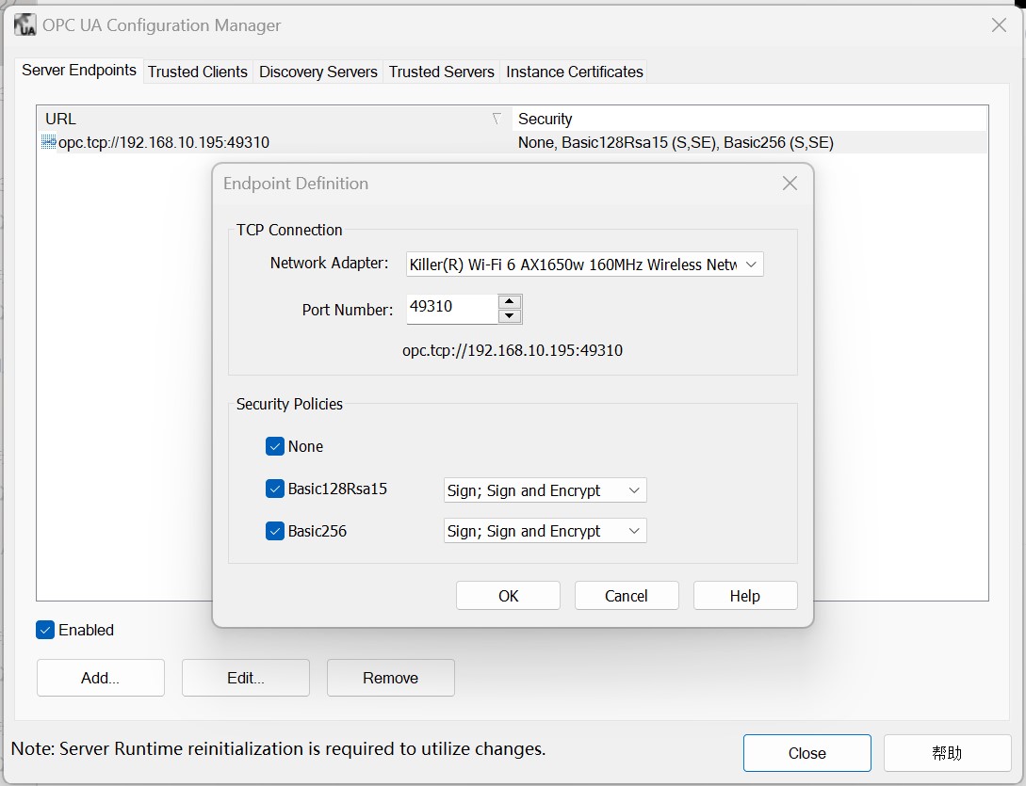Open the Network Adapter dropdown
The height and width of the screenshot is (786, 1026).
[x=752, y=264]
